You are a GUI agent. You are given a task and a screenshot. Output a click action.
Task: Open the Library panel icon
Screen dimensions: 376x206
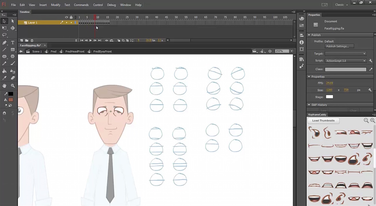(301, 59)
